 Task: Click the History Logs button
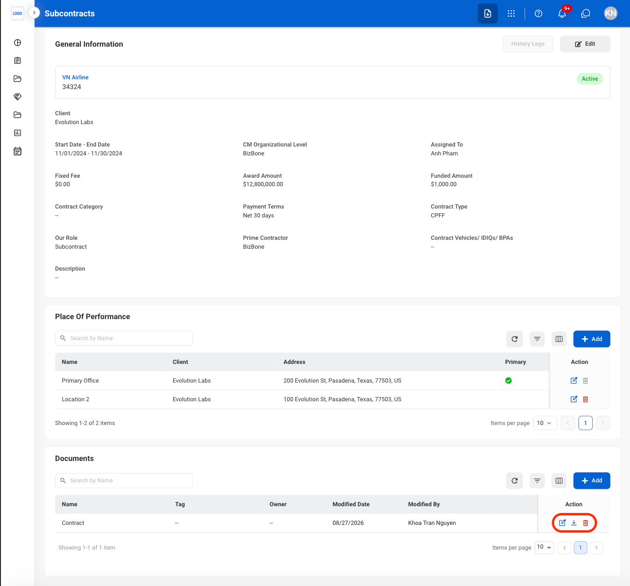click(x=528, y=44)
